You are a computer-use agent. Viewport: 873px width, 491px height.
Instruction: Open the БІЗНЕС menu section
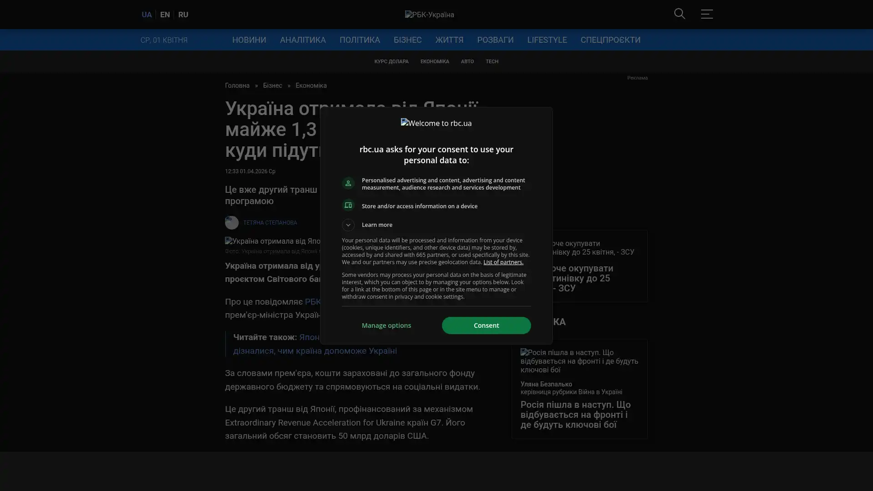pos(407,40)
